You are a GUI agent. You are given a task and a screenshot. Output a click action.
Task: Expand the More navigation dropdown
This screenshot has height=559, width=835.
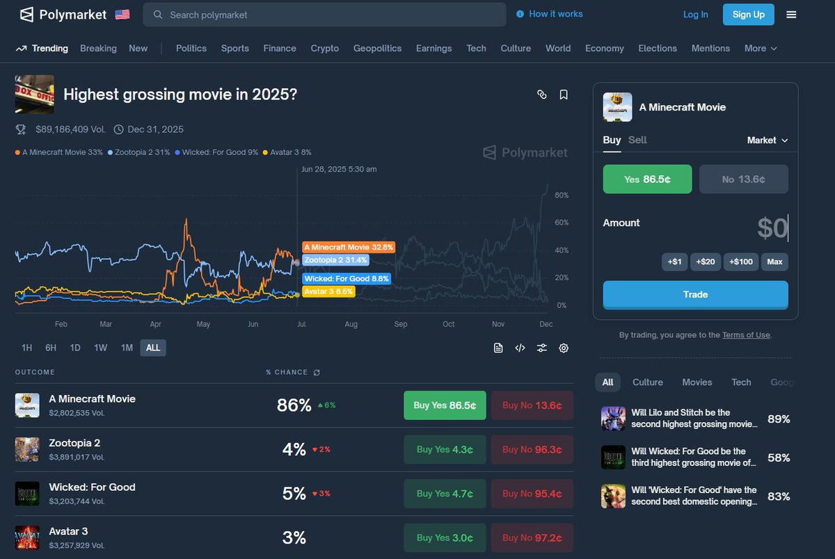tap(761, 49)
